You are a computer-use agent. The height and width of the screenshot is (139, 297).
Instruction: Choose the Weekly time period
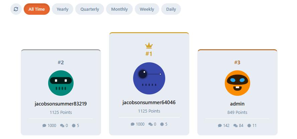point(147,9)
